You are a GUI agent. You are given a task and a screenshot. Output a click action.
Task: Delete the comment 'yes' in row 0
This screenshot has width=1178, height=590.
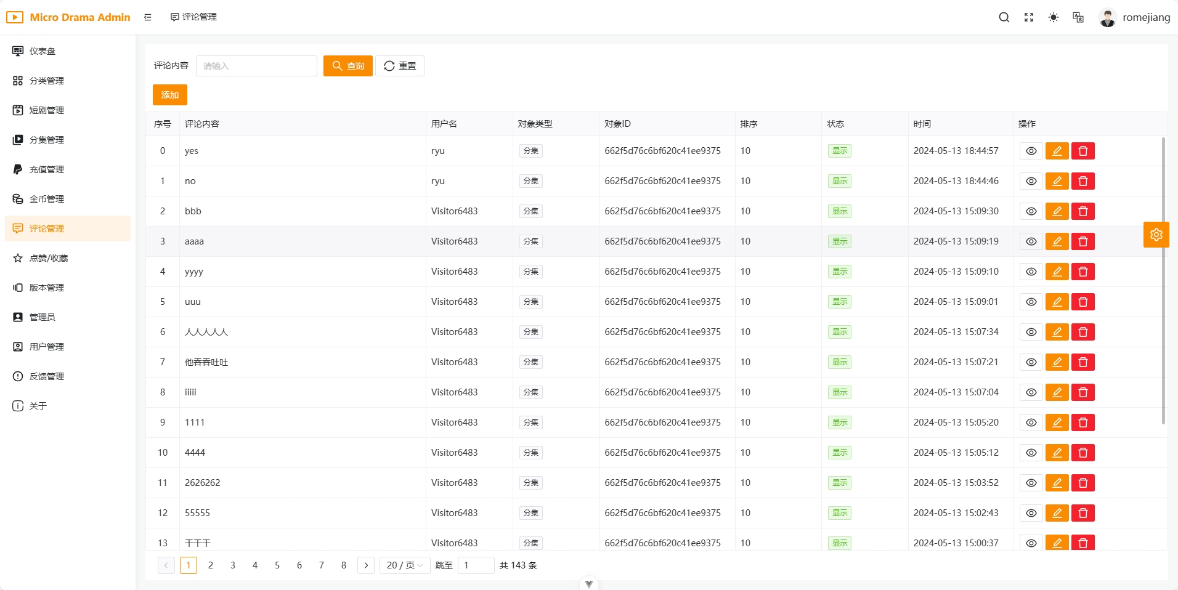click(x=1083, y=151)
